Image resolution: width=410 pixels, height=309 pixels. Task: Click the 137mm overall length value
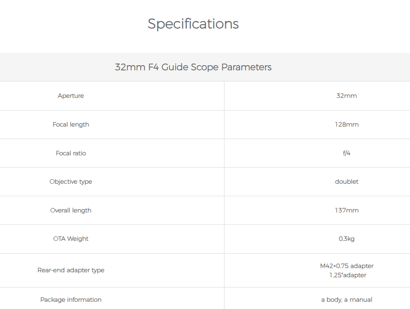[346, 210]
